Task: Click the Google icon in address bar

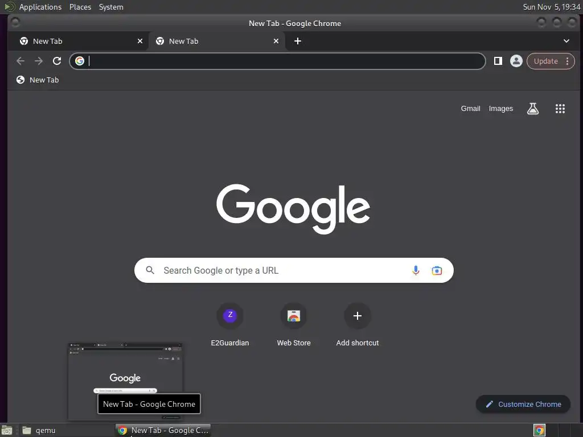Action: 80,61
